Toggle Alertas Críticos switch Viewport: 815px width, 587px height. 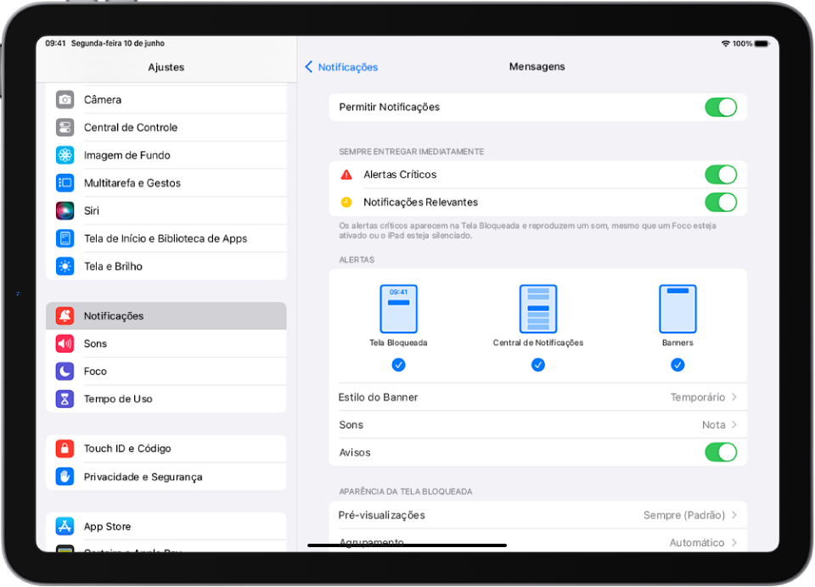[721, 175]
